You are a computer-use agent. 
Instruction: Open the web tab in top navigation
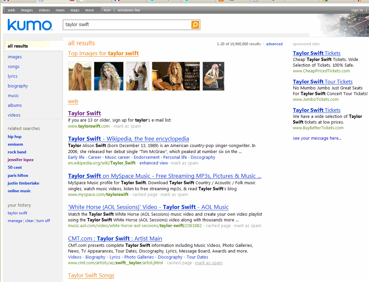click(x=11, y=10)
